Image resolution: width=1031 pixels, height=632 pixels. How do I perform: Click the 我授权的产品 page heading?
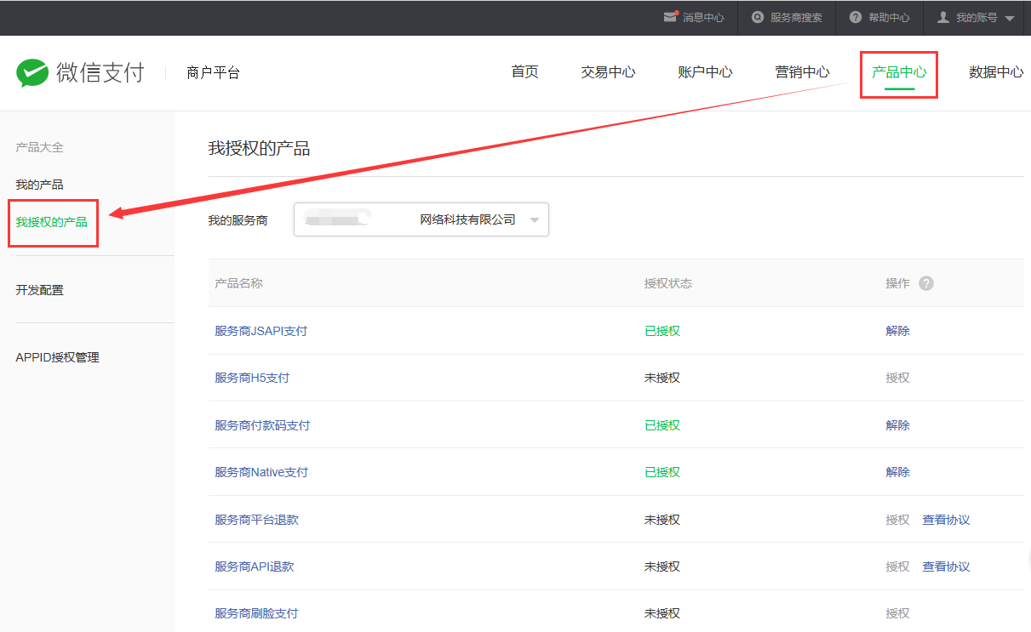pyautogui.click(x=259, y=149)
